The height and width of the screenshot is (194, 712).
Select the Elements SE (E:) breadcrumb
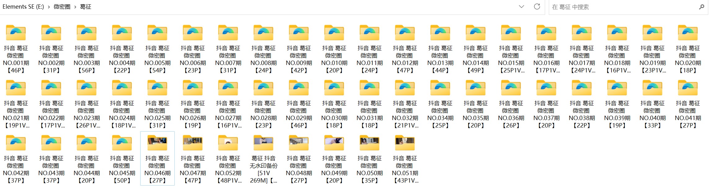(23, 6)
